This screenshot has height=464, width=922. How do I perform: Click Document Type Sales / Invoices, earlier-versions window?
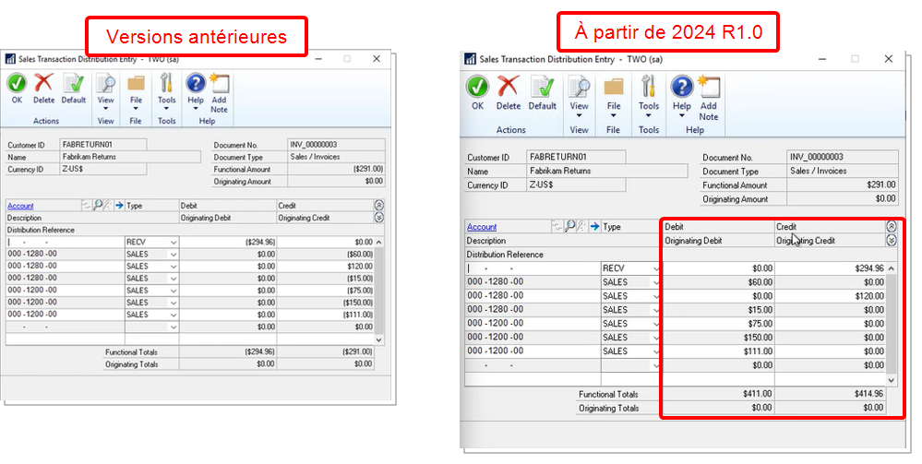[x=336, y=157]
